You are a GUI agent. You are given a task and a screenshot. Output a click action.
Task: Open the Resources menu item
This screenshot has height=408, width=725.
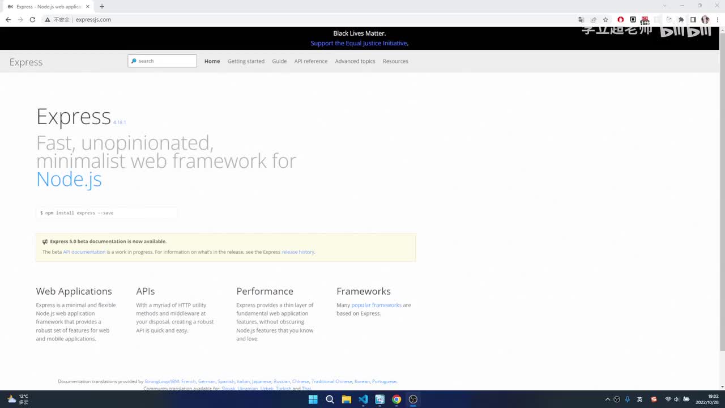[395, 61]
